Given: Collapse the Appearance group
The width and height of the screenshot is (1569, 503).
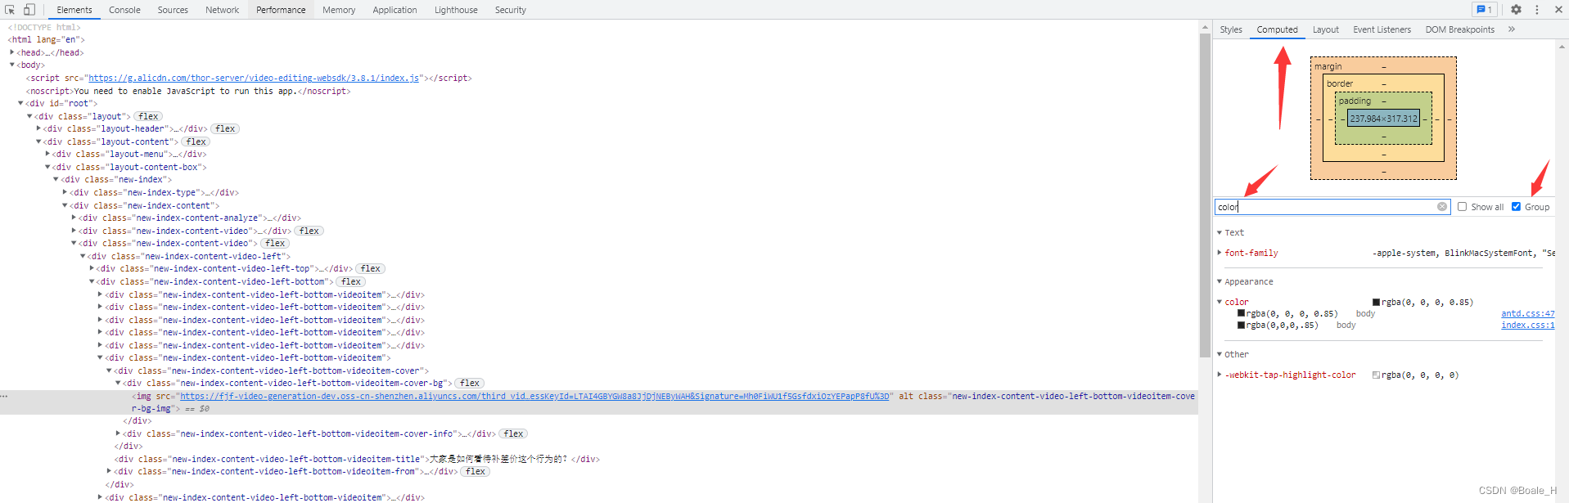Looking at the screenshot, I should tap(1219, 281).
